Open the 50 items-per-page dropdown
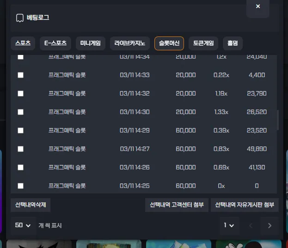The width and height of the screenshot is (288, 248). coord(23,225)
